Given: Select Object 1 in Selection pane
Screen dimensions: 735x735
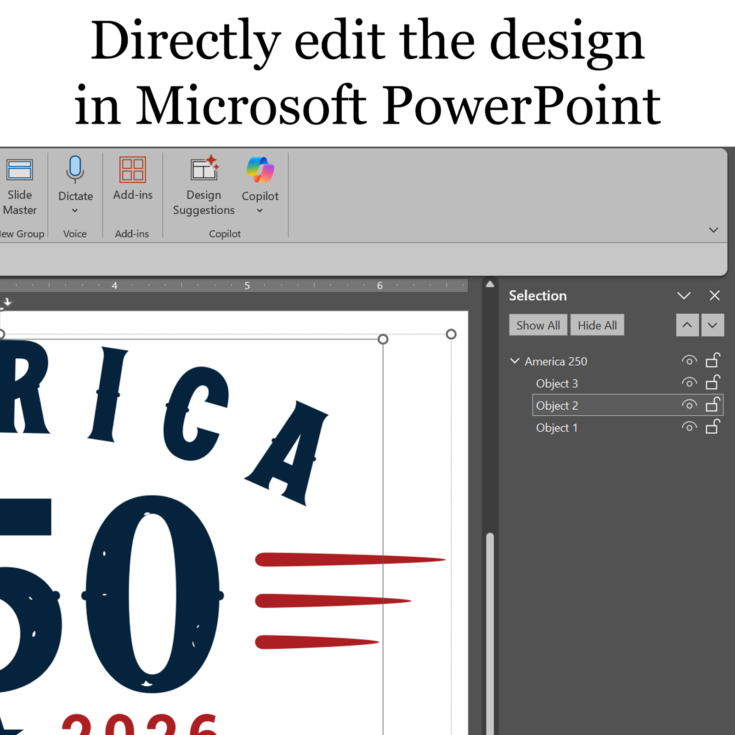Looking at the screenshot, I should click(556, 428).
